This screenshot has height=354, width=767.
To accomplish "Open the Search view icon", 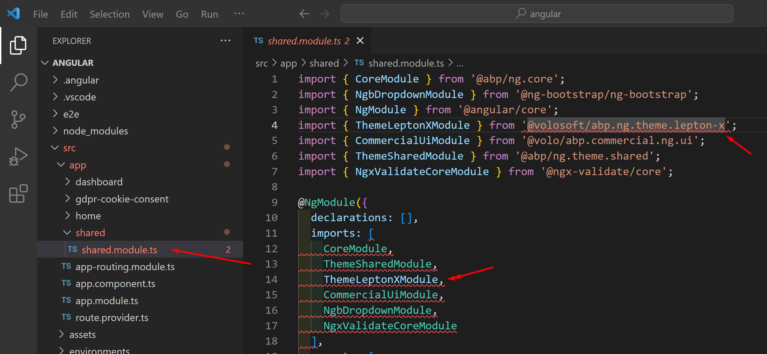I will [x=18, y=82].
